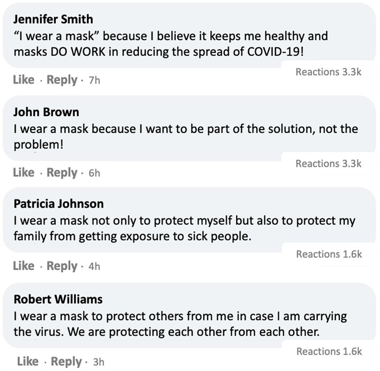This screenshot has height=371, width=380.
Task: View Reactions 3.3k on Jennifer's comment
Action: pos(328,72)
